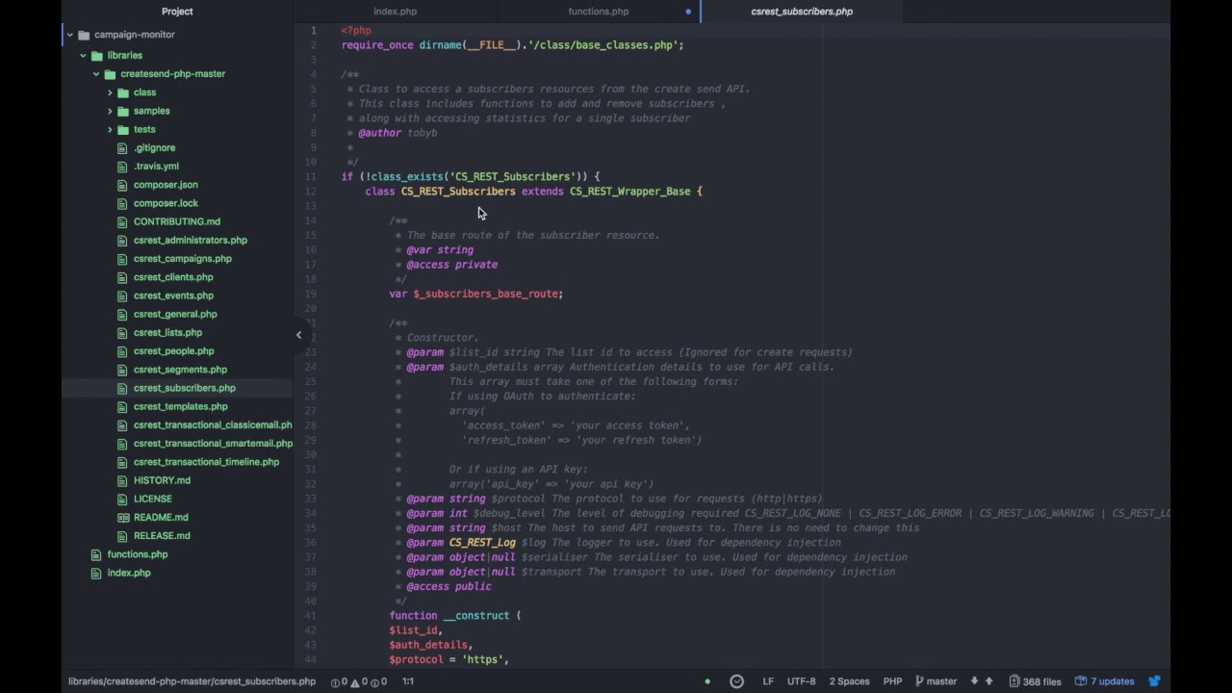Open index.php in project tree
The image size is (1232, 693).
[129, 573]
